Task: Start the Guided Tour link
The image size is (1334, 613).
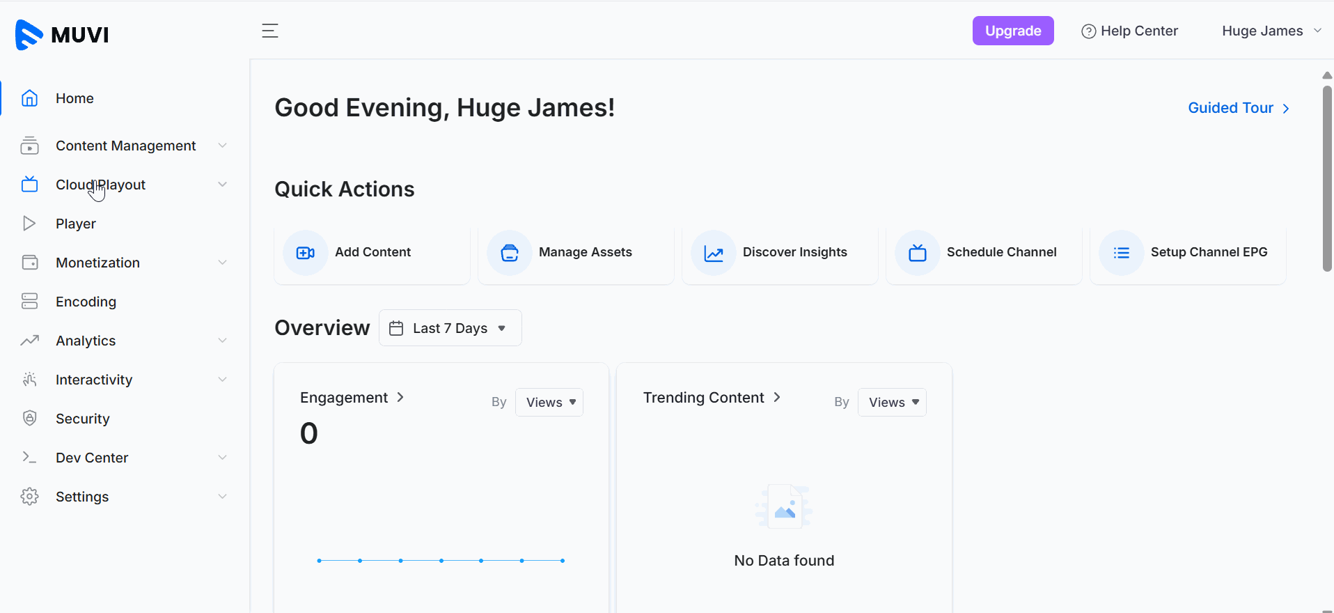Action: [1238, 108]
